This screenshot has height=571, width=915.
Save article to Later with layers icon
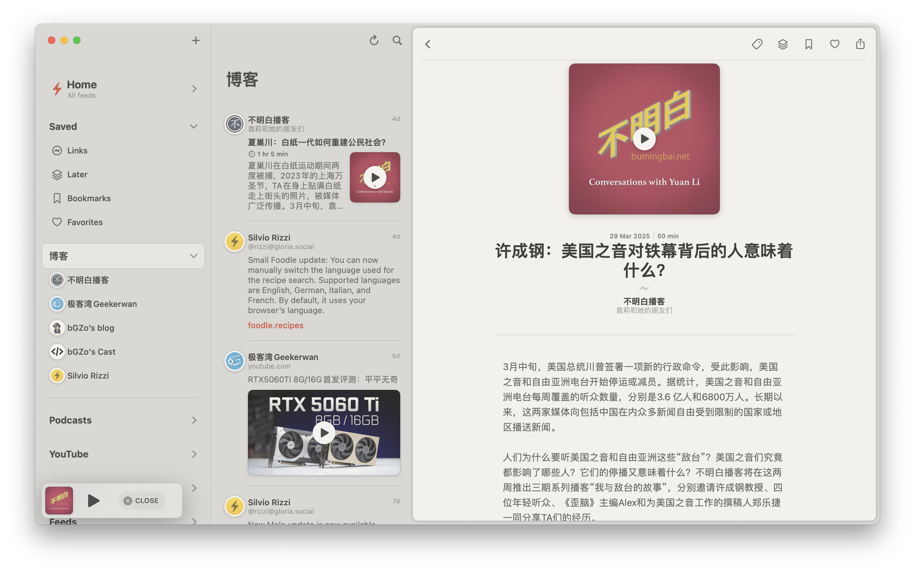[783, 44]
